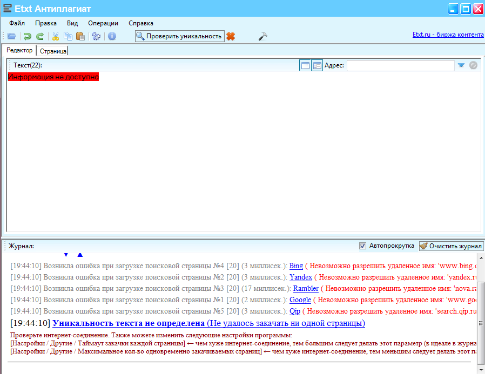Click the redo arrow icon
Screen dimensions: 485x374
point(40,36)
